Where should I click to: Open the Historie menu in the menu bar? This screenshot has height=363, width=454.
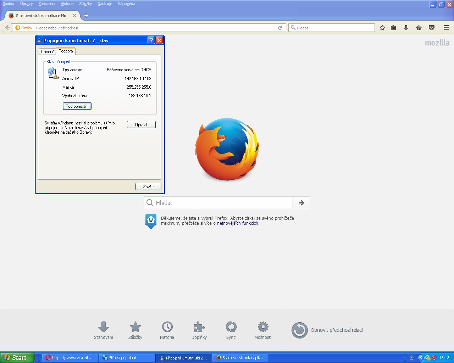[x=67, y=4]
